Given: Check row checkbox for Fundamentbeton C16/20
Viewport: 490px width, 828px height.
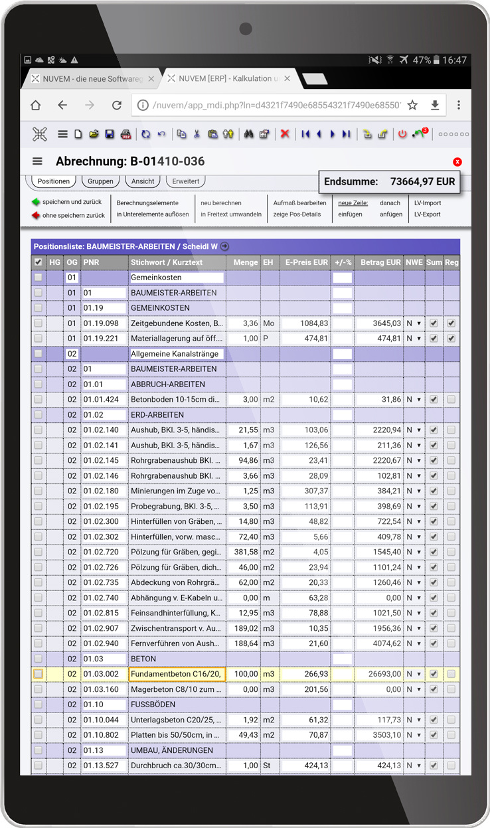Looking at the screenshot, I should (x=38, y=674).
